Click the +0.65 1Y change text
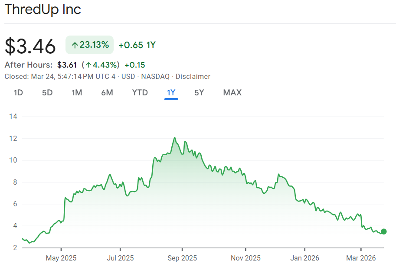The height and width of the screenshot is (267, 396). click(137, 45)
